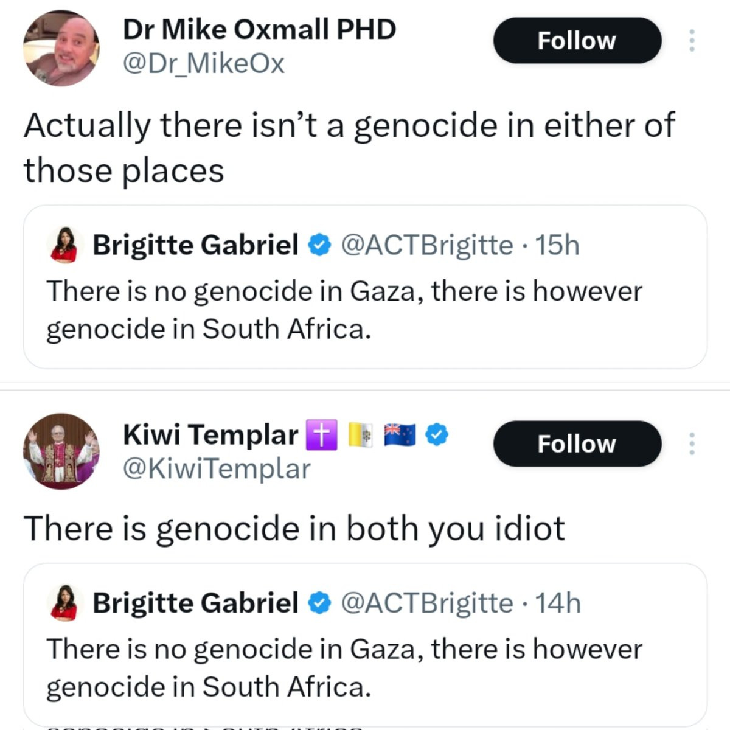Viewport: 730px width, 730px height.
Task: Click verified badge in the 15h quoted tweet
Action: click(x=319, y=245)
